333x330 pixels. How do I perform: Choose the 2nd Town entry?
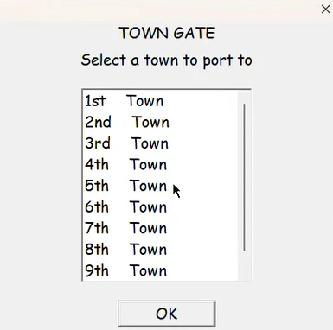click(x=127, y=122)
